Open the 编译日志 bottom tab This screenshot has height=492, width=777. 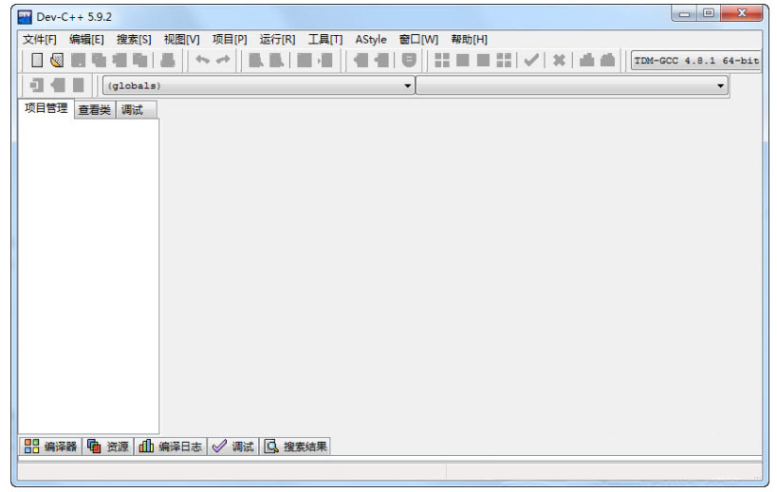(171, 446)
